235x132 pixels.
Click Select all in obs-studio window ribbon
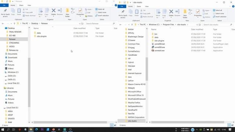point(217,10)
